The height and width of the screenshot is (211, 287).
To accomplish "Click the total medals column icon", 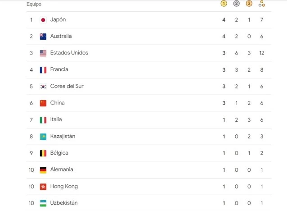I will (262, 4).
